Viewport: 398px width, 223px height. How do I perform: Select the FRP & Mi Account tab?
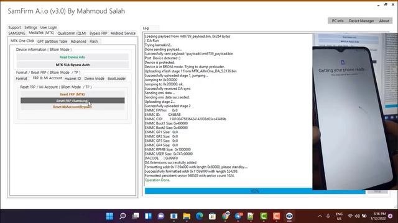pos(47,78)
